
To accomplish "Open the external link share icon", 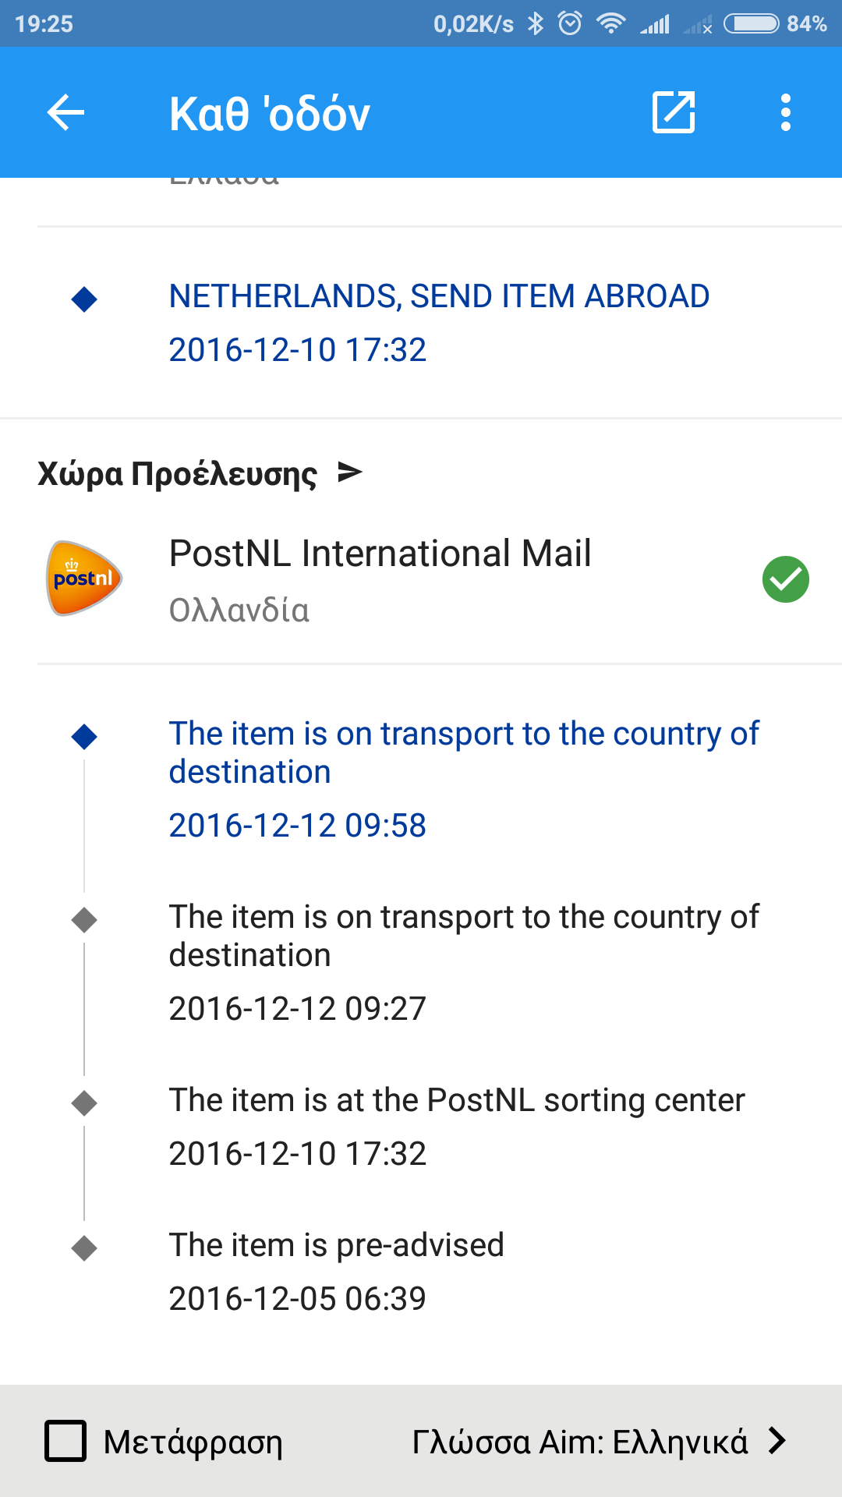I will point(673,113).
